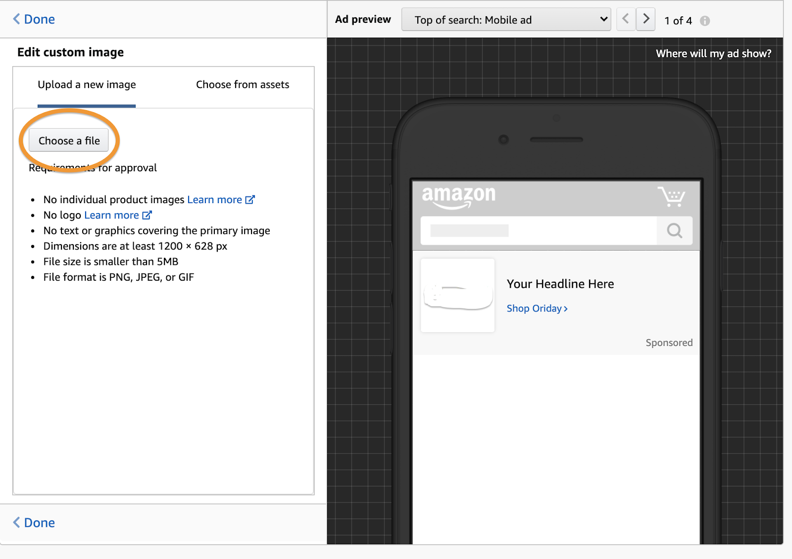Click the Shop Oriday link in preview
Image resolution: width=792 pixels, height=559 pixels.
tap(537, 308)
